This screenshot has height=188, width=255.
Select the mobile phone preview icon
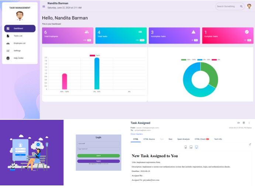click(186, 147)
